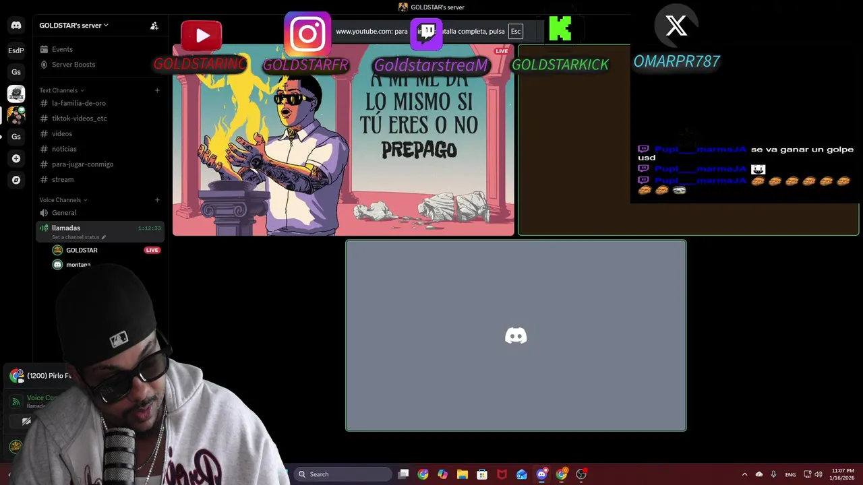This screenshot has width=863, height=485.
Task: Click the invite people icon
Action: point(154,26)
